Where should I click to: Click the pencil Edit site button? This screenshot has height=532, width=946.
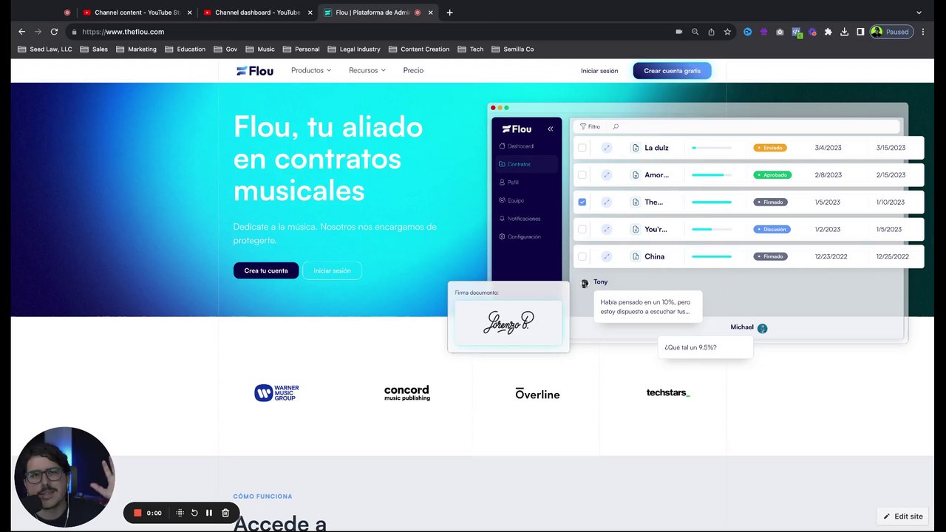click(903, 516)
